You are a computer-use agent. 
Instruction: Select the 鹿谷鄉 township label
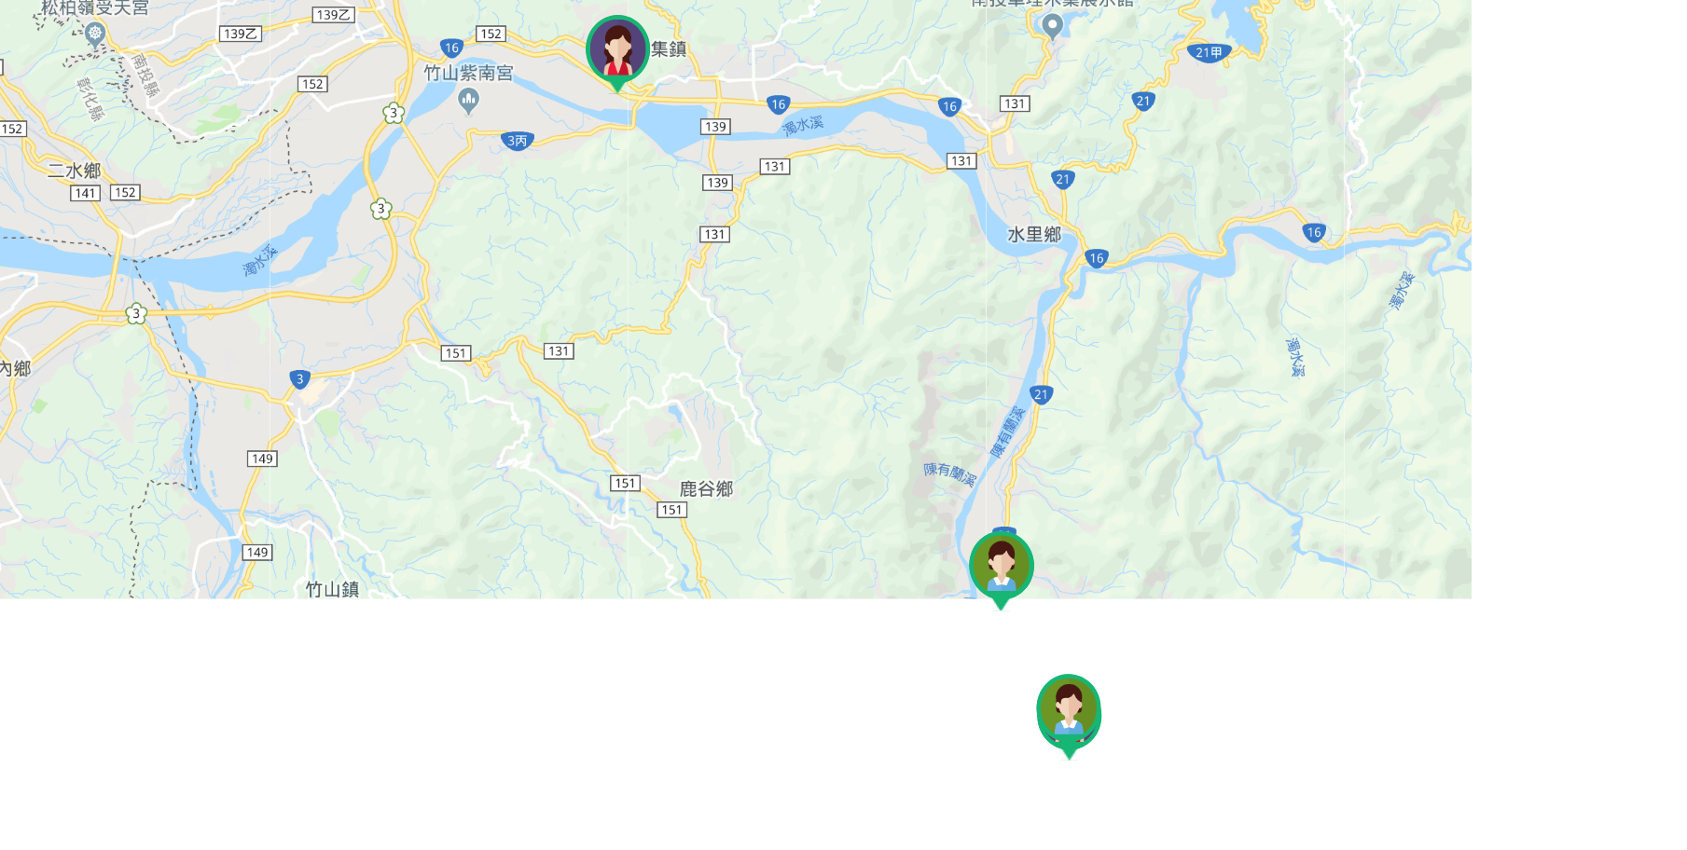pos(706,489)
